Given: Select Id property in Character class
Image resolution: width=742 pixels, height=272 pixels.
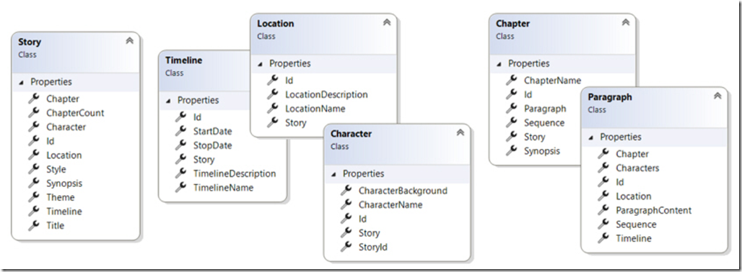Looking at the screenshot, I should point(362,219).
